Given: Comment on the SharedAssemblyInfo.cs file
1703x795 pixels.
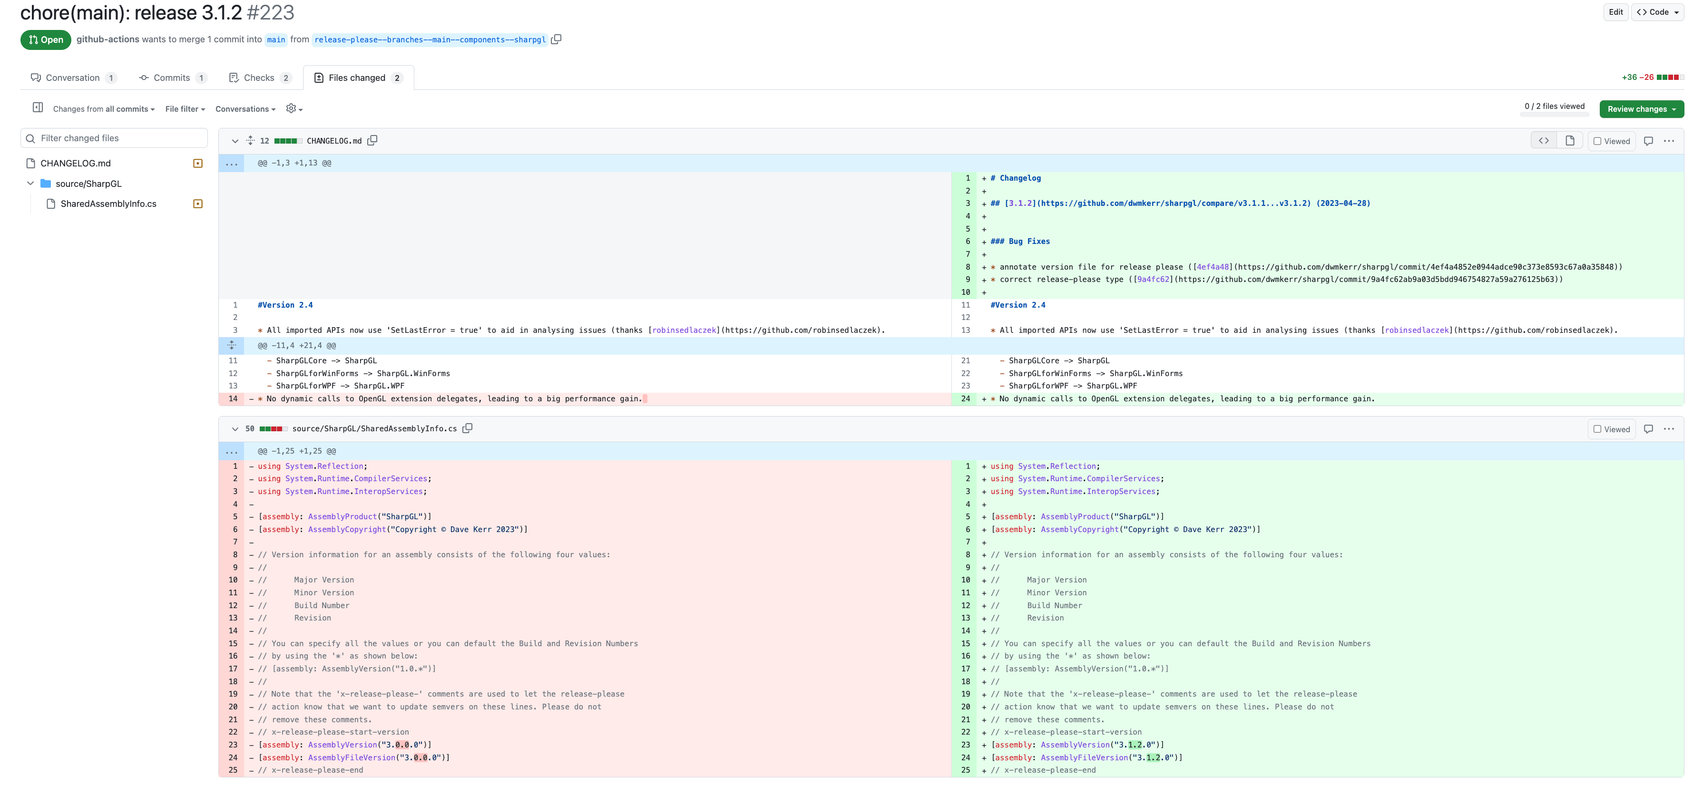Looking at the screenshot, I should 1648,429.
